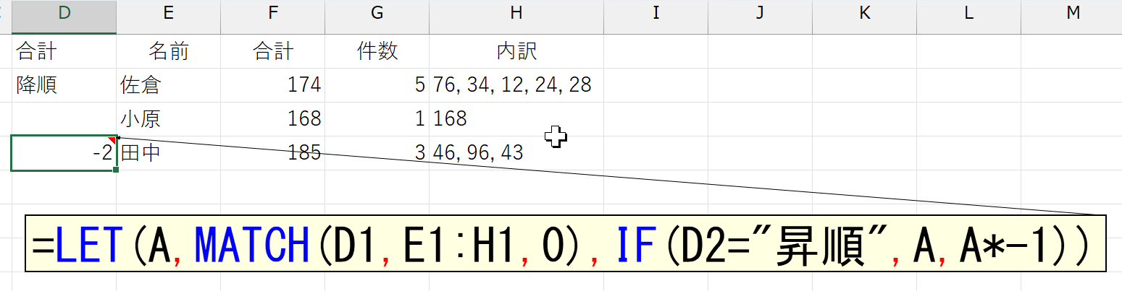Select the active cell showing -2
This screenshot has height=291, width=1122.
click(x=64, y=153)
